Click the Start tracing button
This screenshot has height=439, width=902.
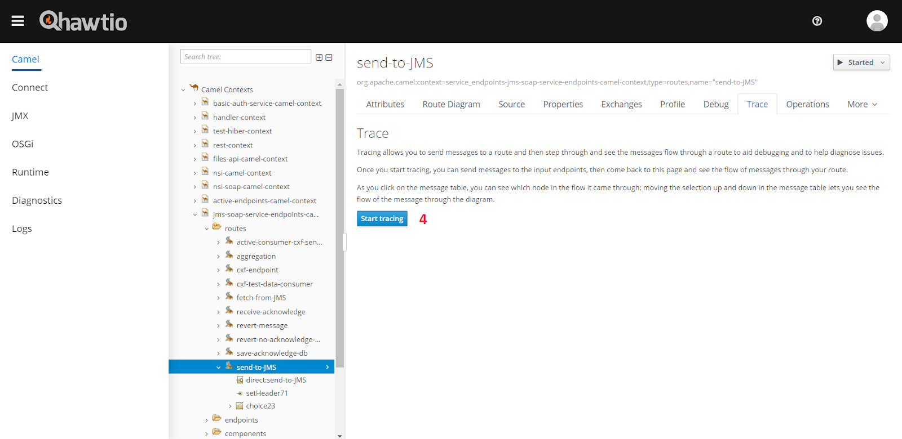click(382, 218)
